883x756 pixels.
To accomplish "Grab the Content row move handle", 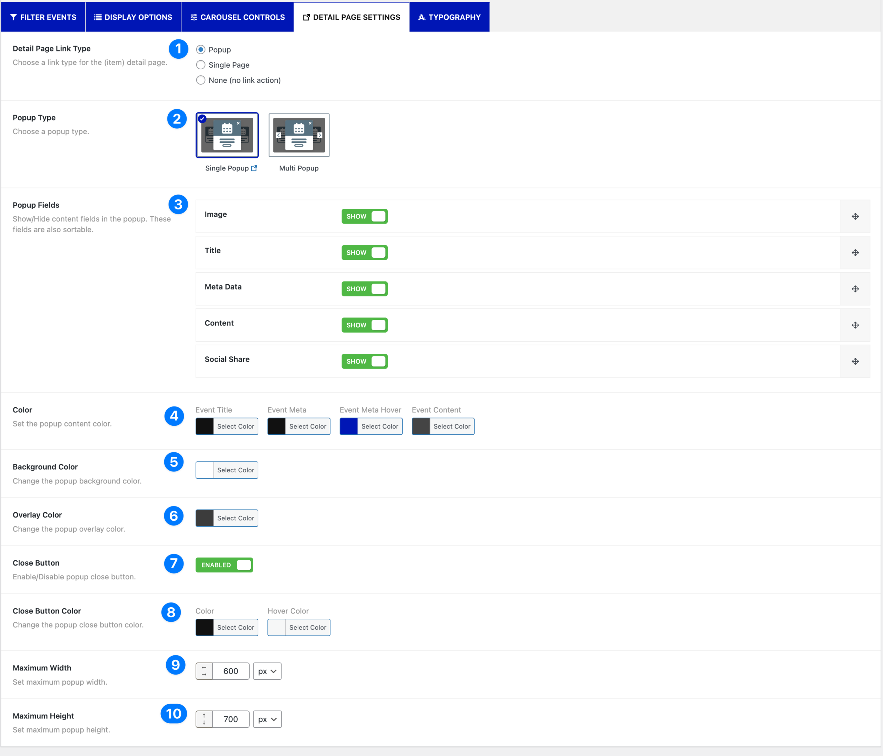I will (x=855, y=325).
